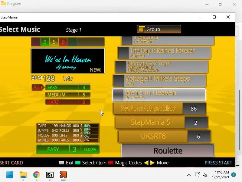Select HARD difficulty row
Viewport: 242px width, 182px height.
pyautogui.click(x=68, y=102)
